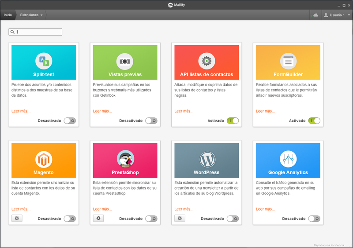This screenshot has height=248, width=353.
Task: Click the WordPress description text
Action: 206,188
